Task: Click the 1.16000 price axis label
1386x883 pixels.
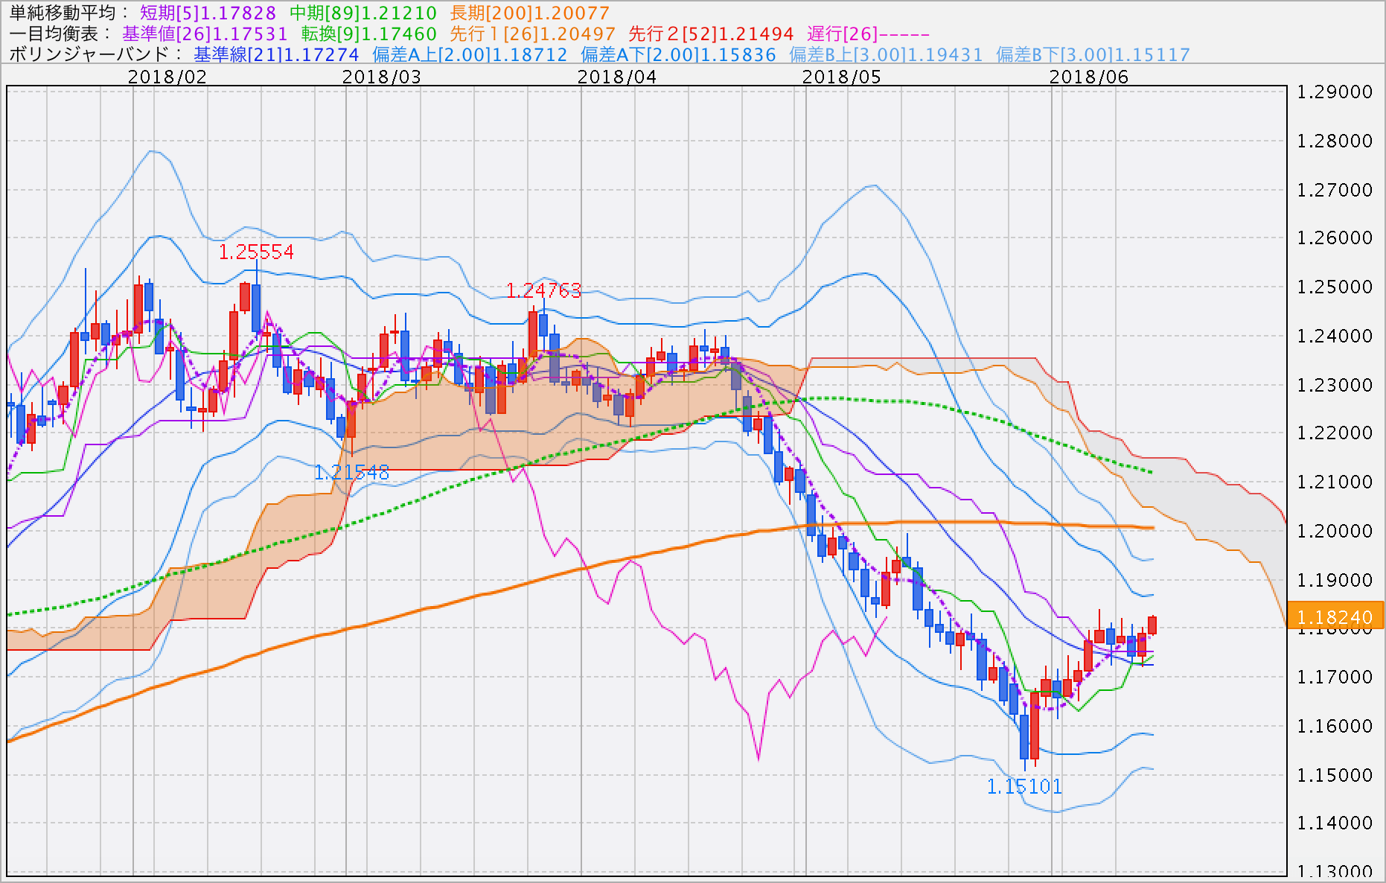Action: point(1335,726)
